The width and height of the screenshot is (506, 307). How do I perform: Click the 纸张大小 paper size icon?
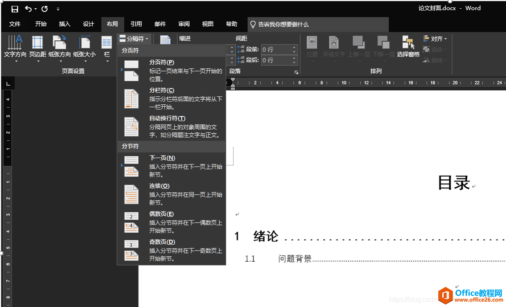pos(84,42)
